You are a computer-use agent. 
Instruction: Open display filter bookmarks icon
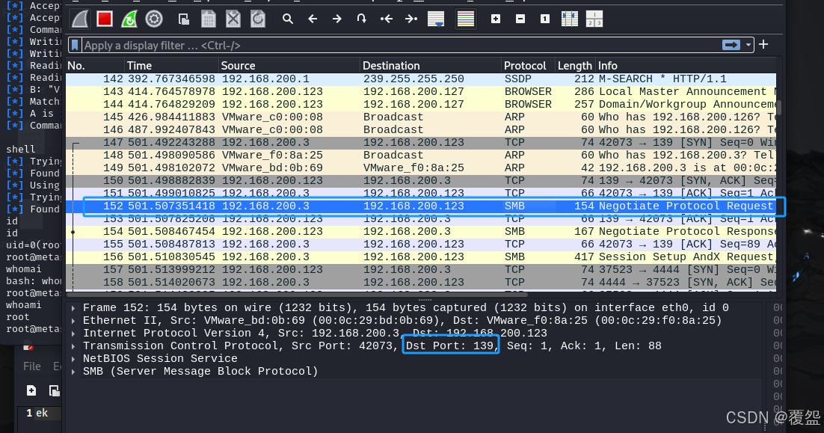[x=75, y=45]
